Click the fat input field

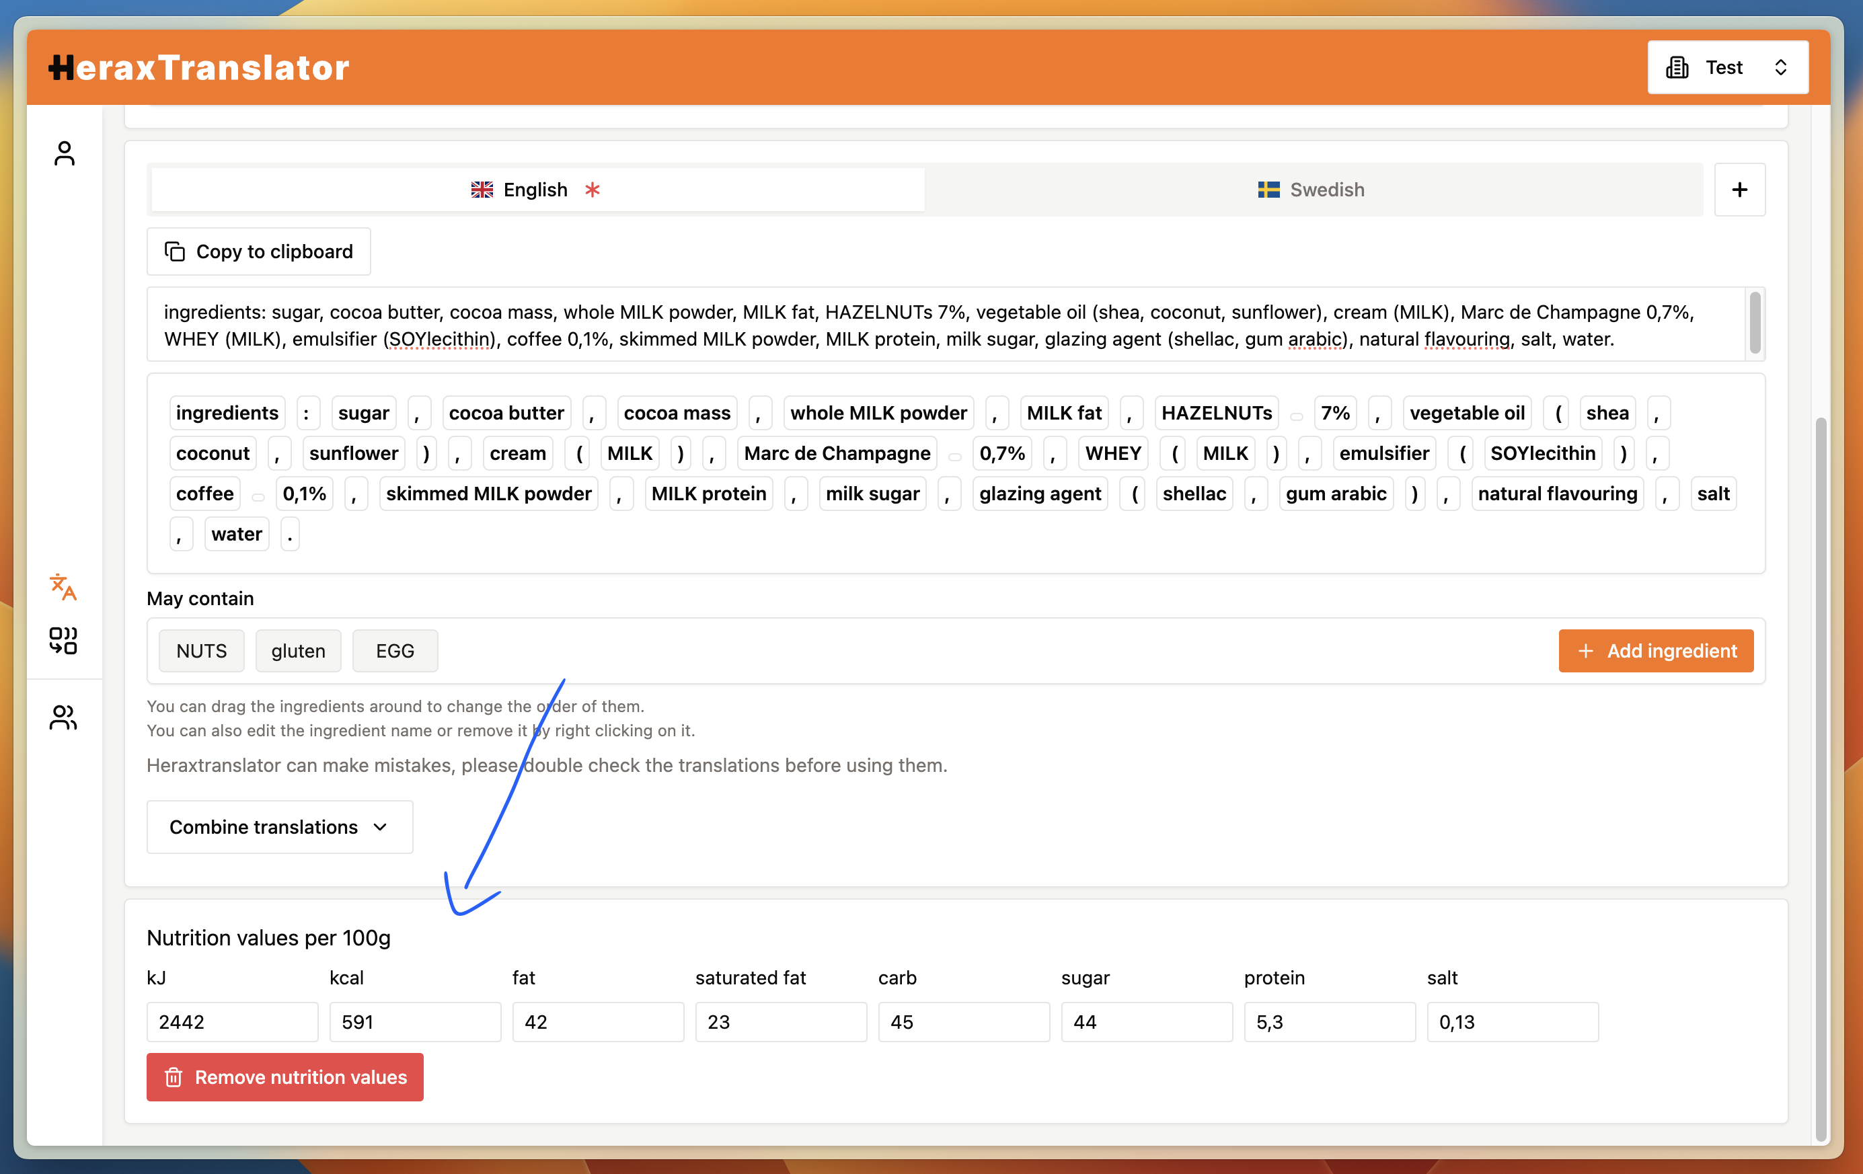(597, 1023)
